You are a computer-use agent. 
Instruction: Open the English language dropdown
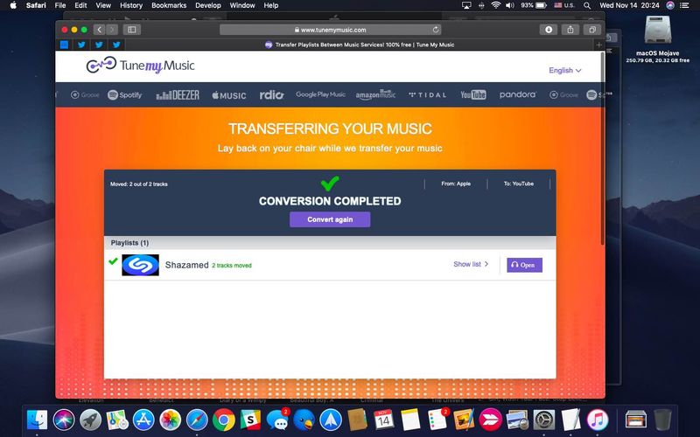(564, 71)
